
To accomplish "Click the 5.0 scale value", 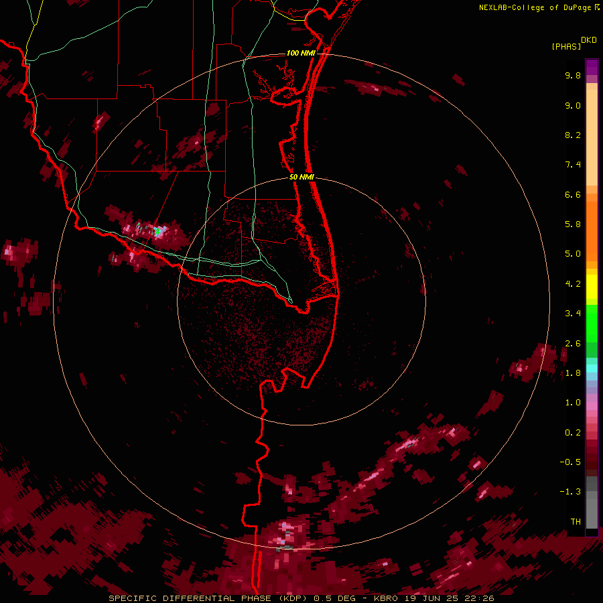I will click(x=573, y=254).
